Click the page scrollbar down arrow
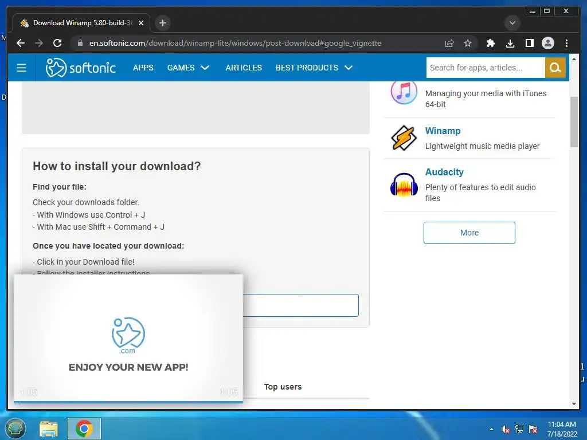 [x=574, y=404]
